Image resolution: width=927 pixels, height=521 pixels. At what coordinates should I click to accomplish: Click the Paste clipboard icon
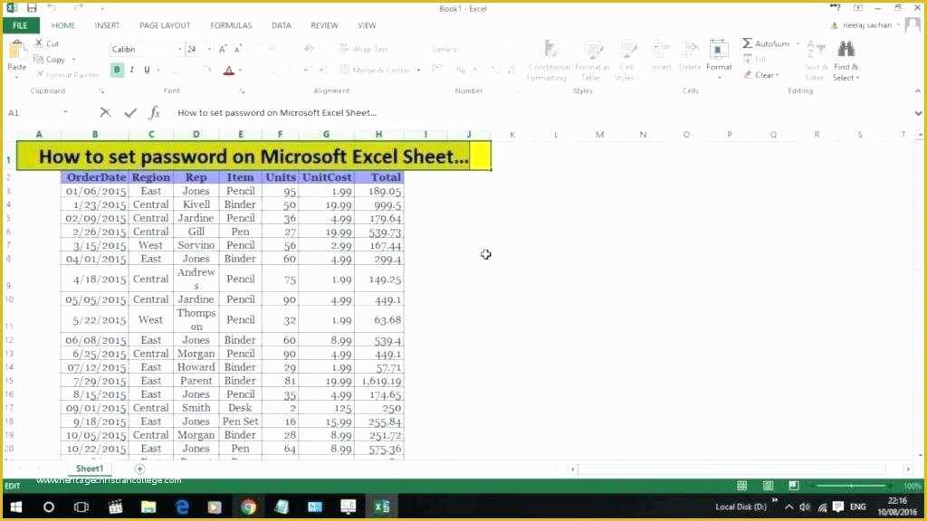point(16,51)
